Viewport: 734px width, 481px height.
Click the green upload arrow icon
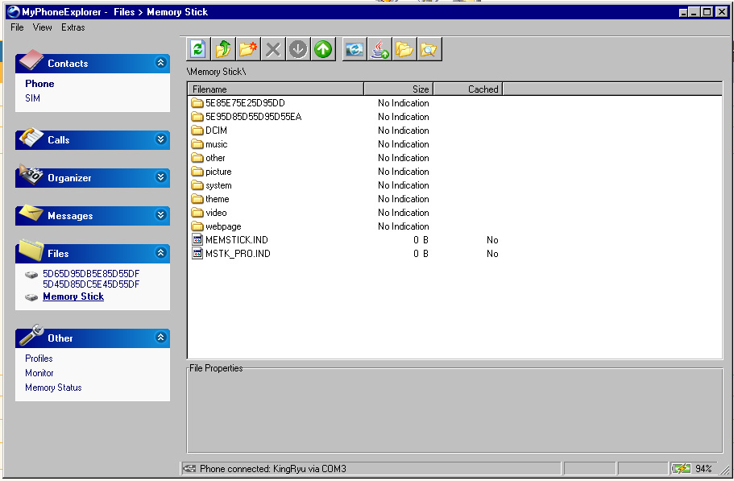coord(323,50)
